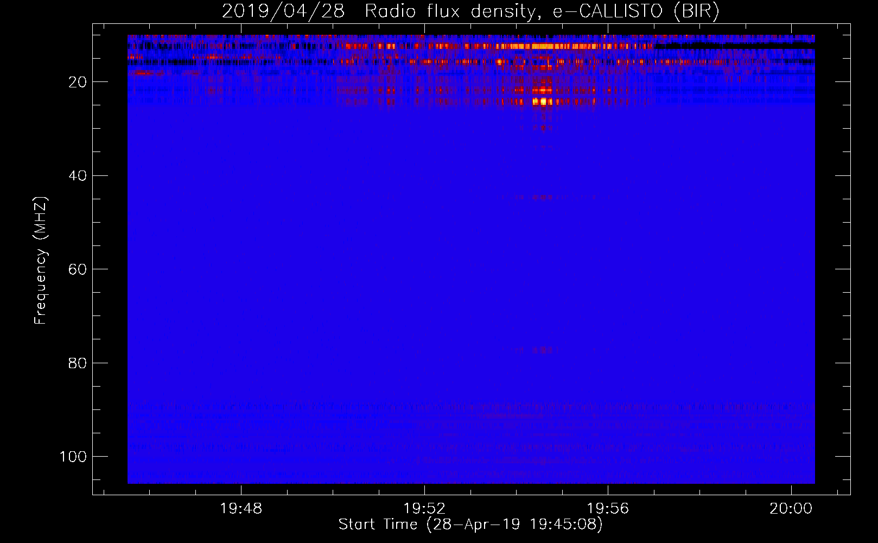
Task: Click the frequency tick label 60
Action: (78, 269)
